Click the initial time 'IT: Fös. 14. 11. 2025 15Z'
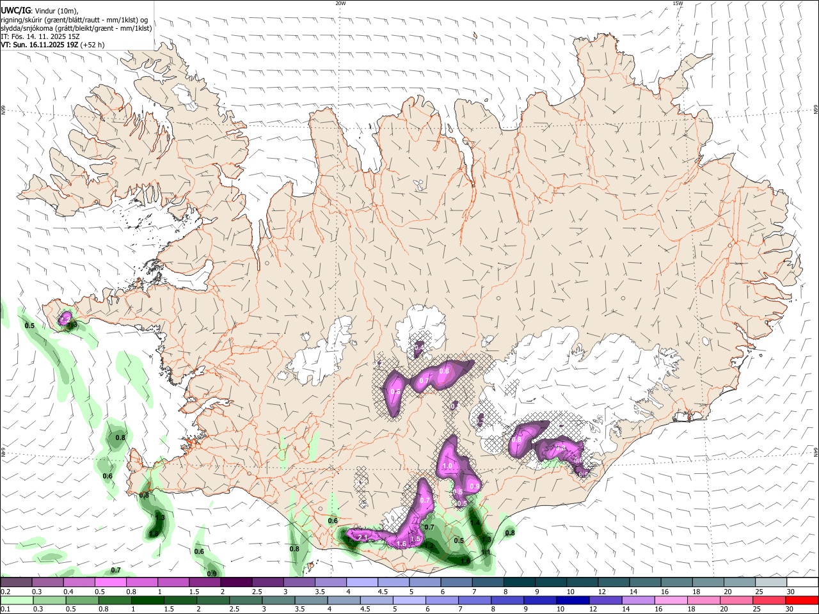This screenshot has height=614, width=819. (40, 36)
